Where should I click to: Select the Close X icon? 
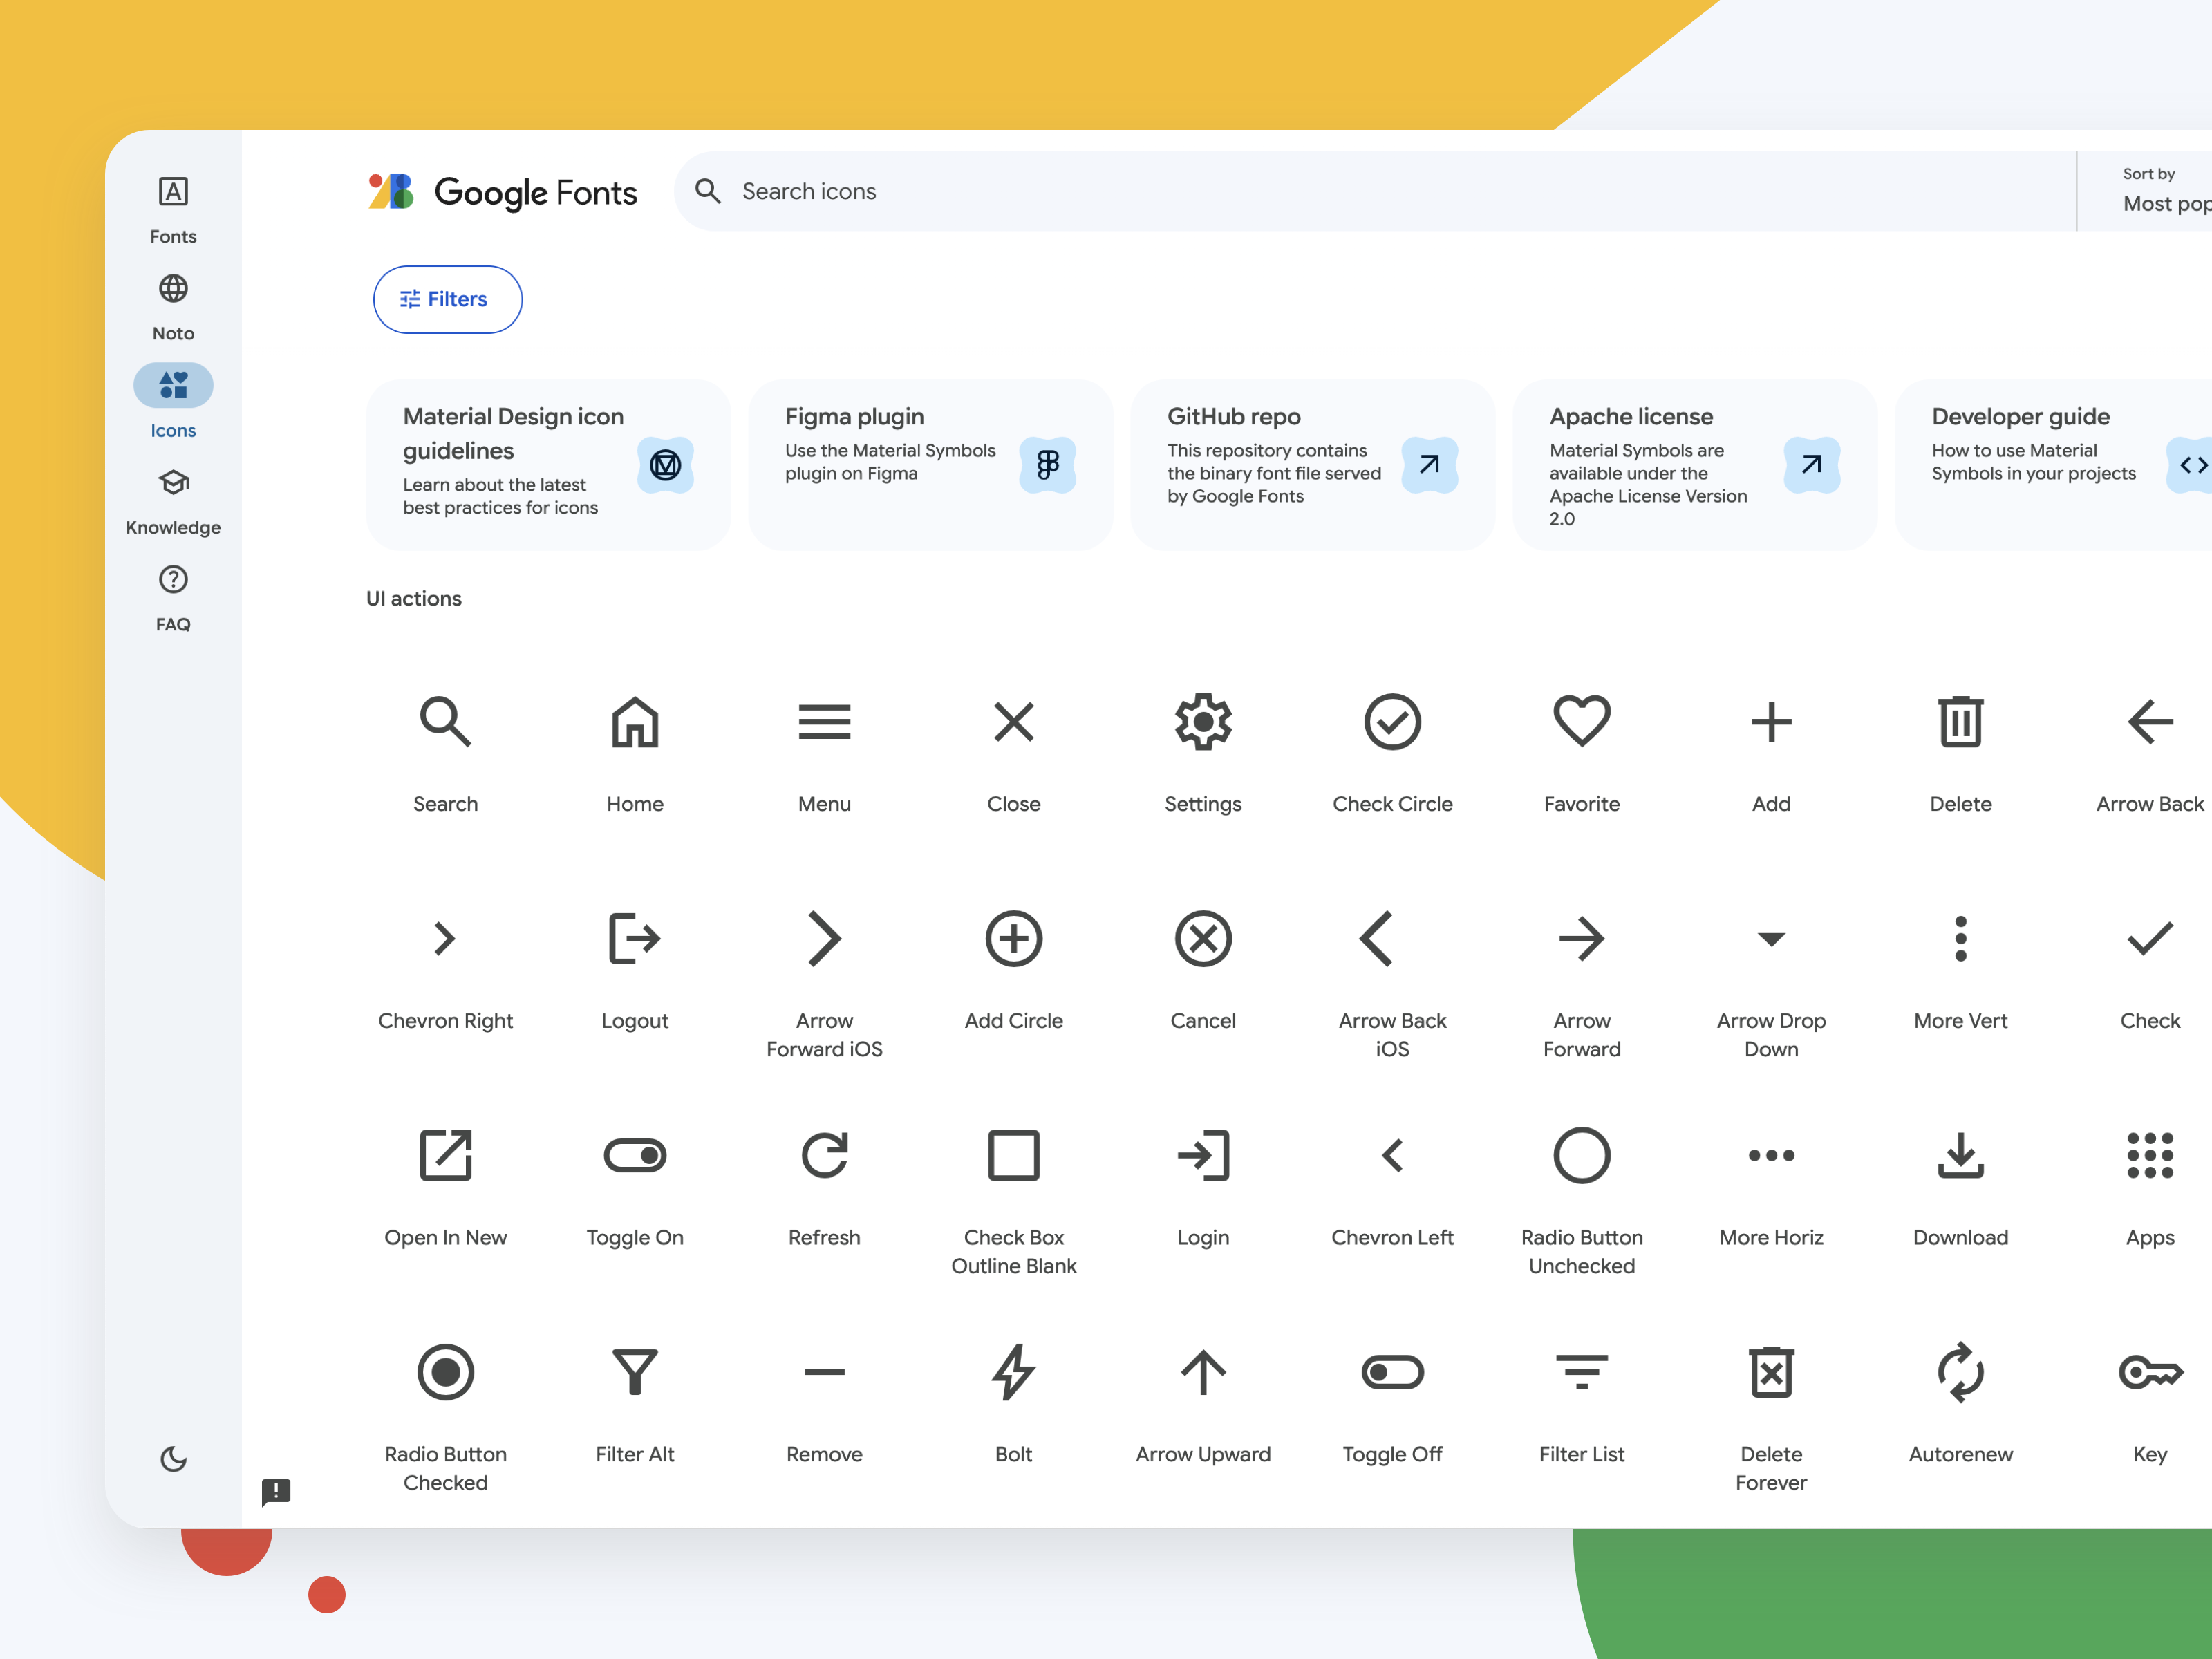click(1013, 722)
